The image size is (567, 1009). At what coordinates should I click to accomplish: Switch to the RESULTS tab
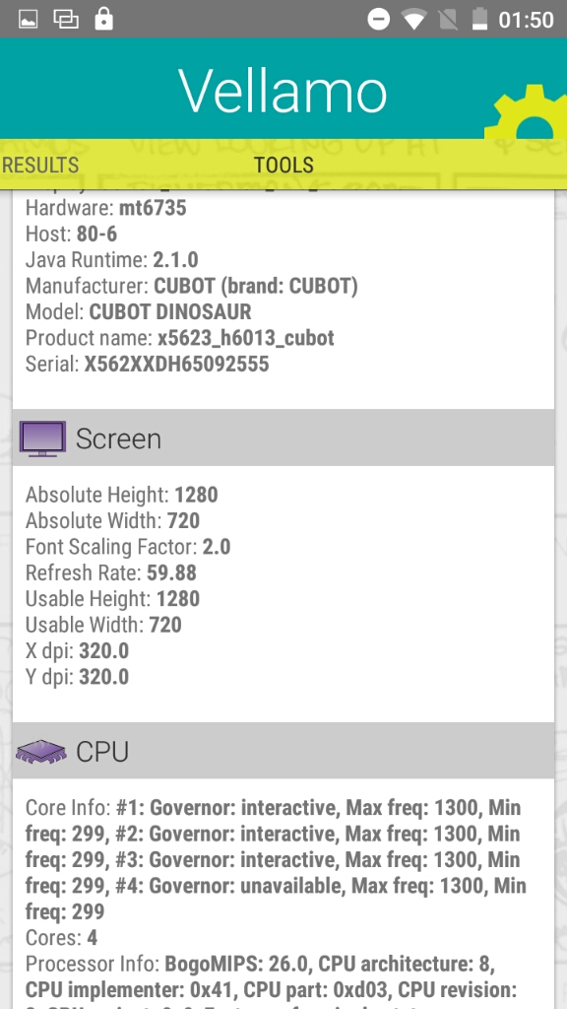tap(39, 165)
